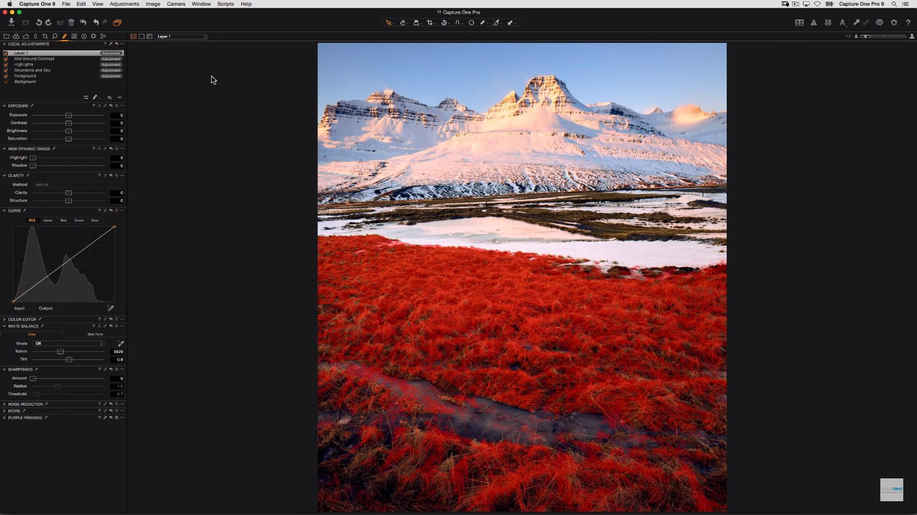Screen dimensions: 917x515
Task: Click the Kelvin value field 5929
Action: click(x=117, y=351)
